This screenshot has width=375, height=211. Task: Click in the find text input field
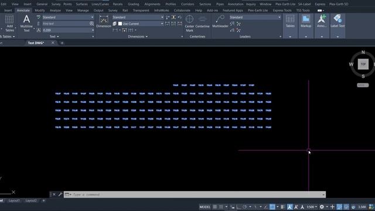[x=65, y=23]
